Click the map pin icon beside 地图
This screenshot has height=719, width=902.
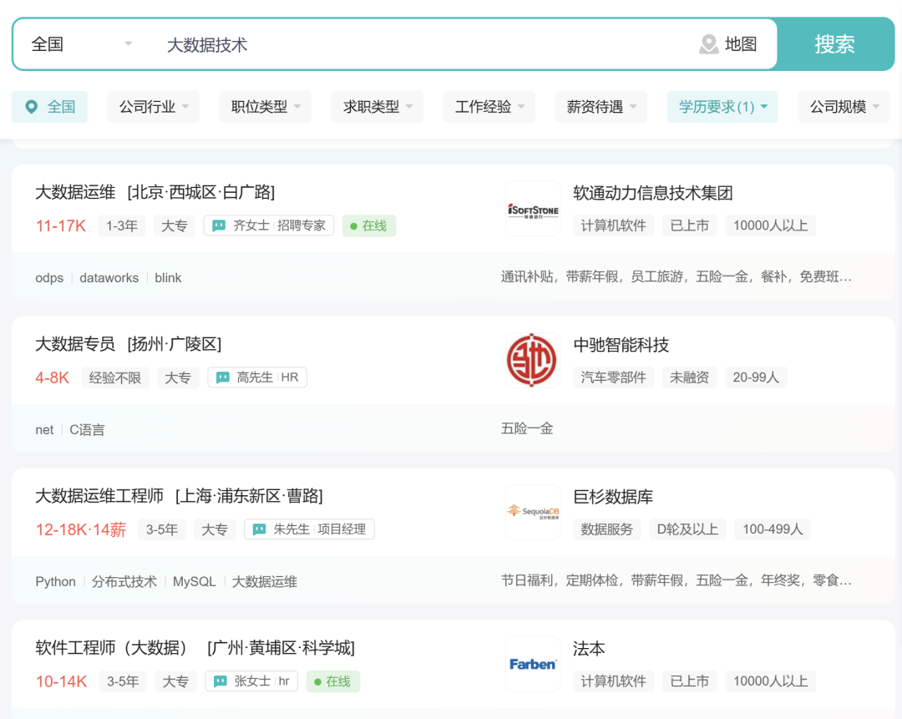709,44
